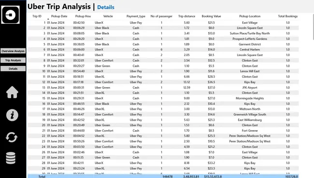Select the Details navigation button
Viewport: 314px width, 178px height.
(x=13, y=69)
